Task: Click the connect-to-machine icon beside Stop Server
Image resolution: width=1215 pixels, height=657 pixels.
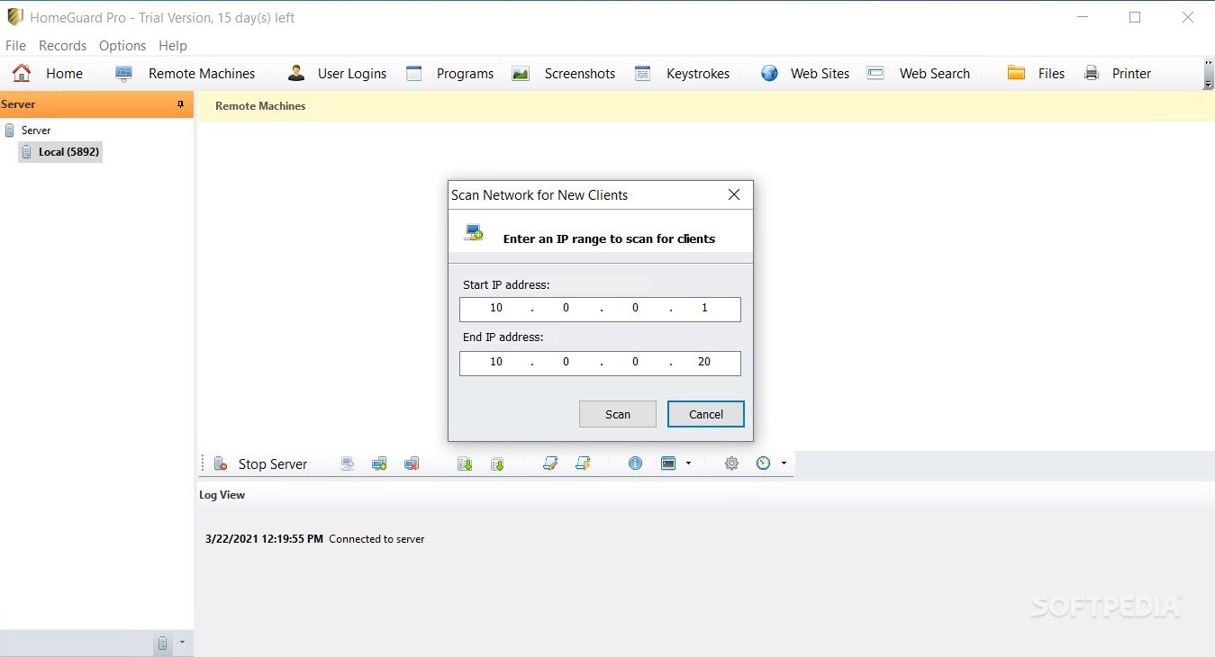Action: pyautogui.click(x=347, y=463)
